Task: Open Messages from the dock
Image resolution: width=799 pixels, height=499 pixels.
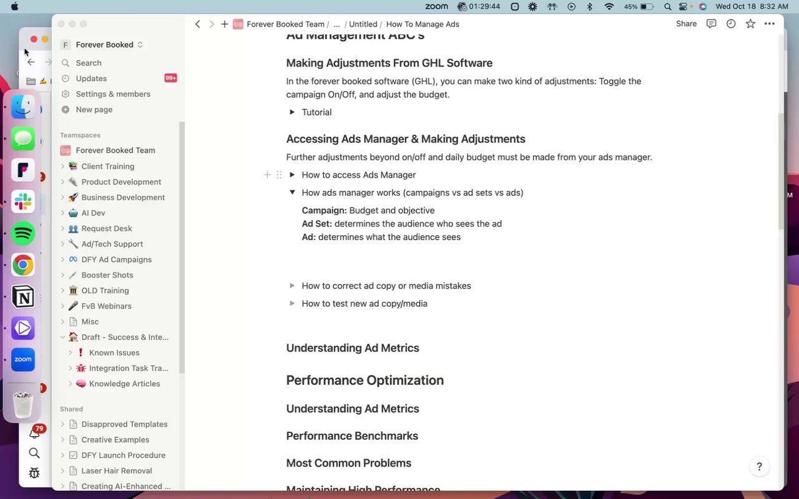Action: point(23,138)
